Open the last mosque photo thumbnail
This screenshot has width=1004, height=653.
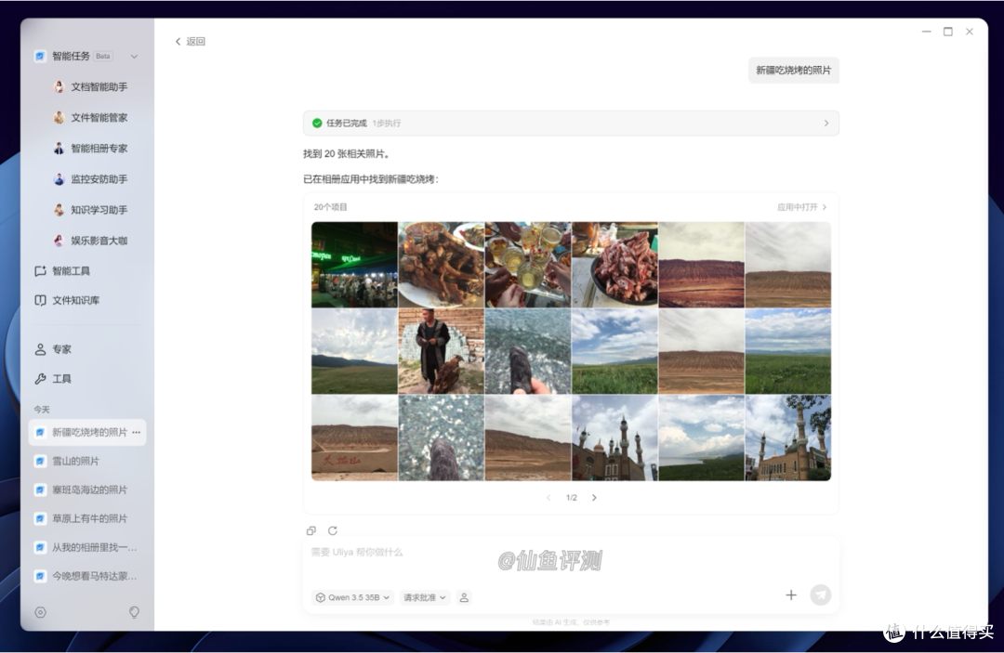click(788, 438)
